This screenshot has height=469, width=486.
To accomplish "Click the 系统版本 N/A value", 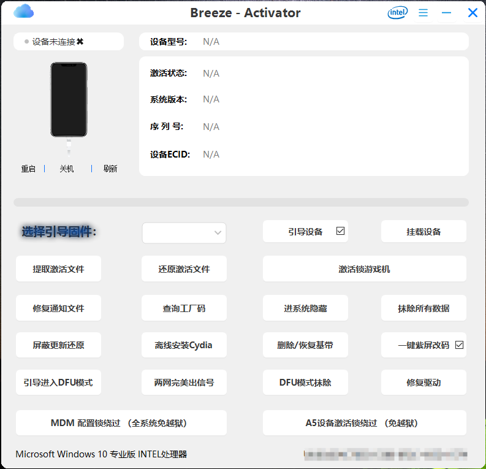I will 211,99.
